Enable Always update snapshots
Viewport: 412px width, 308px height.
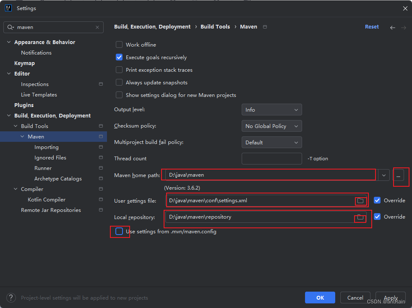(x=119, y=83)
